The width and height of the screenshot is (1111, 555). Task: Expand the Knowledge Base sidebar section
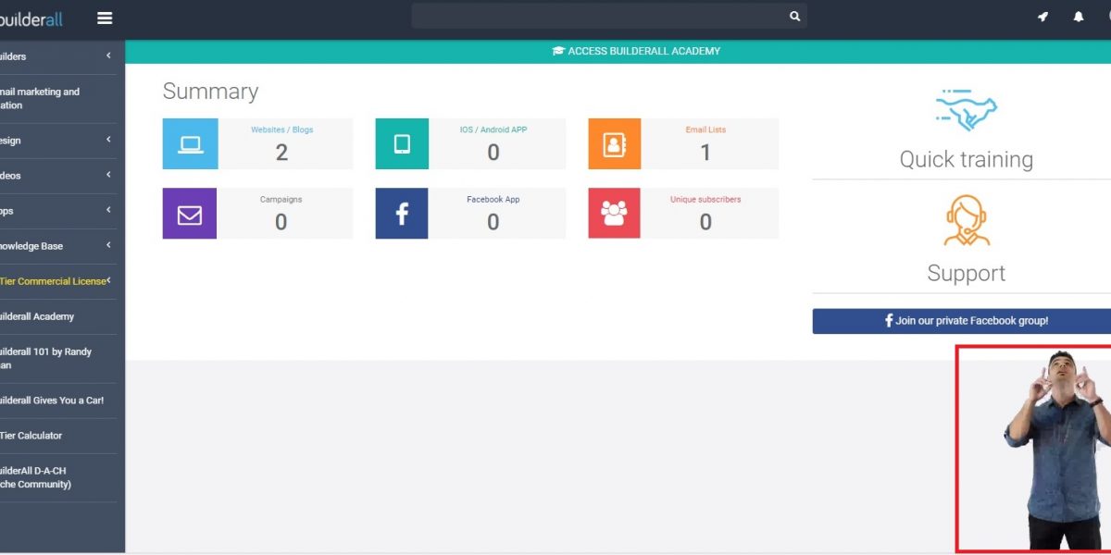coord(108,245)
